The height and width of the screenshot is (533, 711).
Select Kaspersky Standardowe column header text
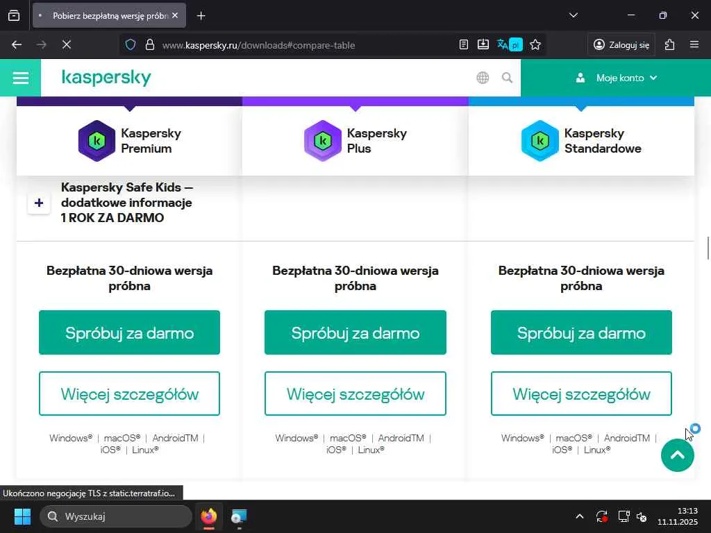coord(603,141)
